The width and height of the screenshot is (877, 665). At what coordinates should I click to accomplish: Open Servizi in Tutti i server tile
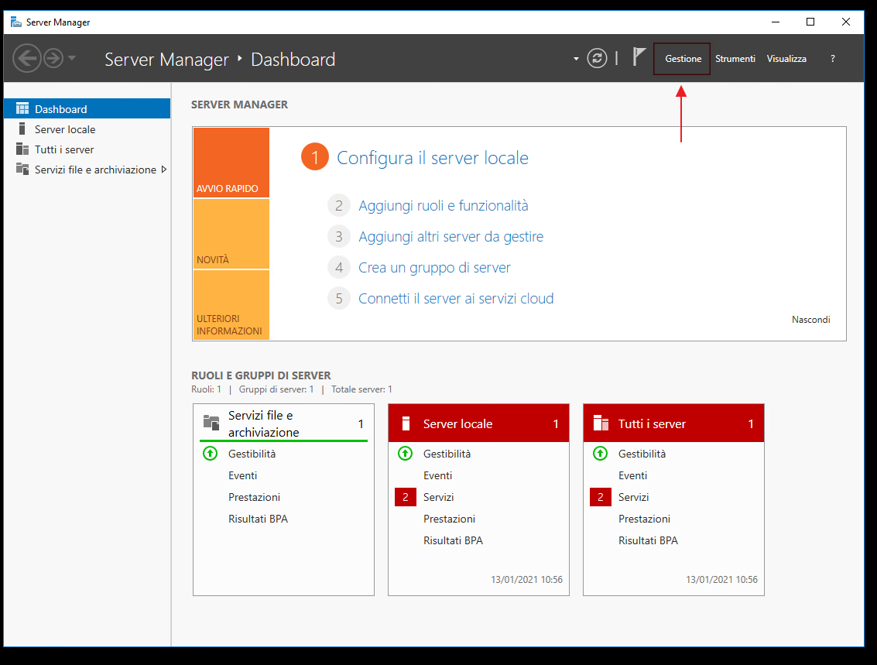click(x=634, y=497)
